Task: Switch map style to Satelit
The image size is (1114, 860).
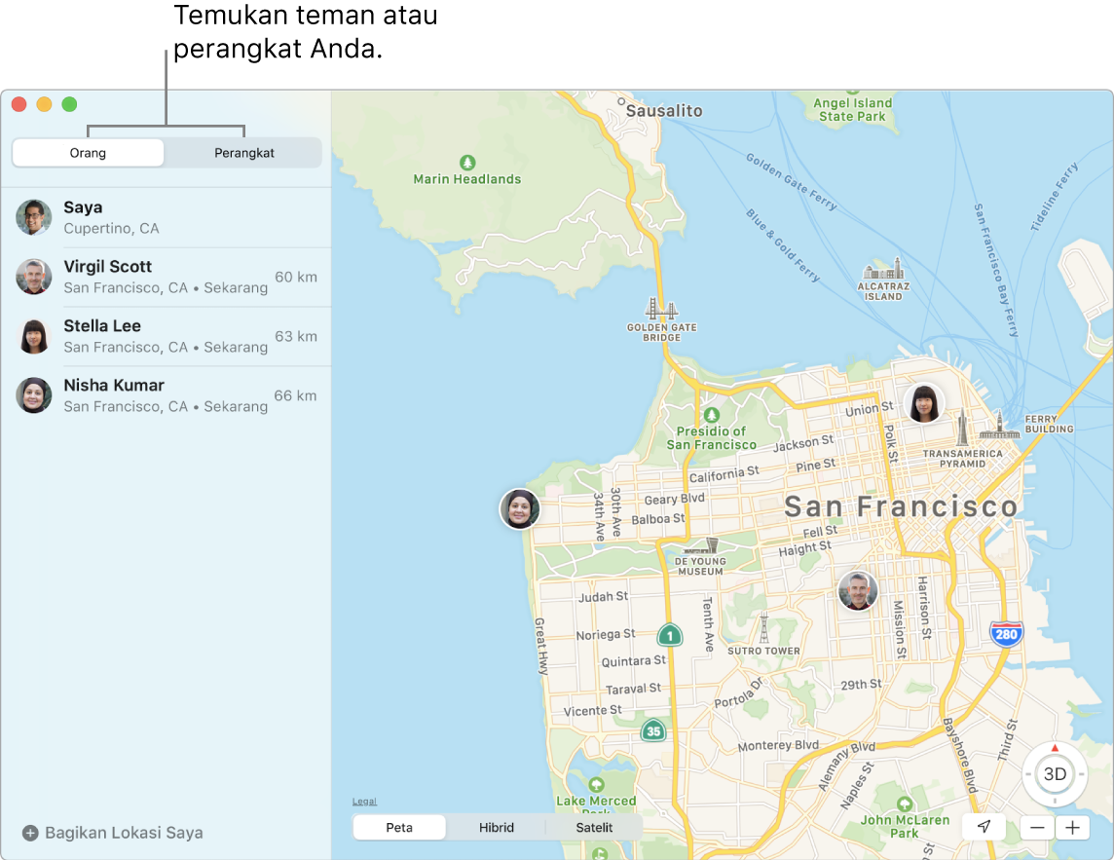Action: tap(593, 827)
